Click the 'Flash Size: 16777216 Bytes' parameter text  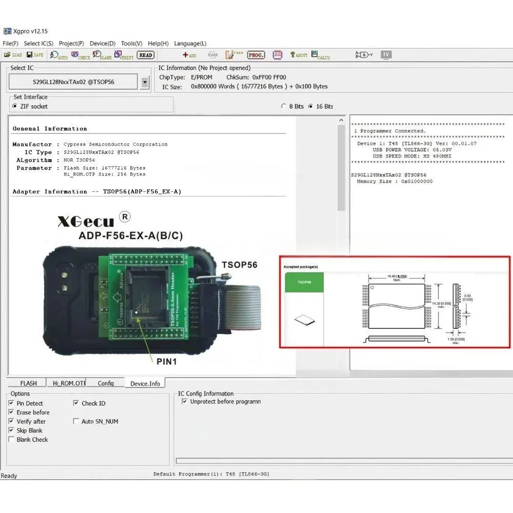pos(104,168)
